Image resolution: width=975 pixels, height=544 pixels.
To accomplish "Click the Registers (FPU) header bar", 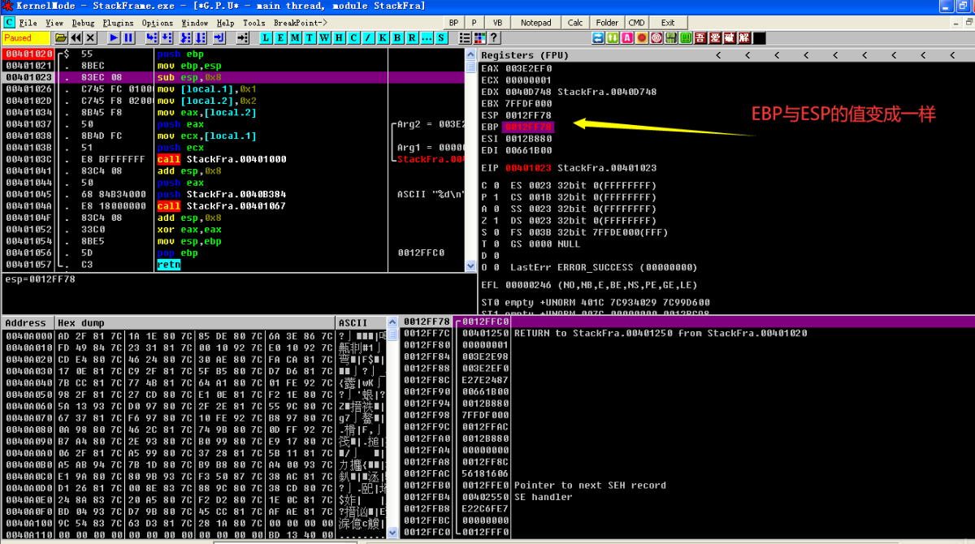I will click(726, 55).
